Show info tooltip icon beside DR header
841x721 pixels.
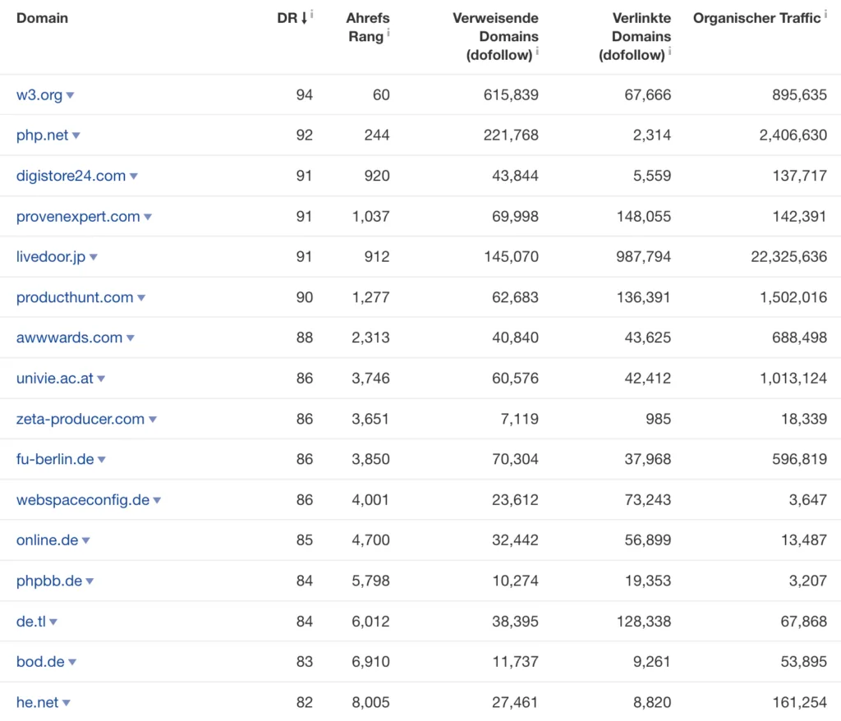(x=311, y=15)
